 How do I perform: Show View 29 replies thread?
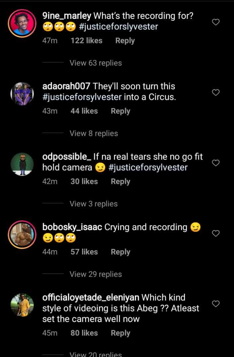click(x=95, y=274)
